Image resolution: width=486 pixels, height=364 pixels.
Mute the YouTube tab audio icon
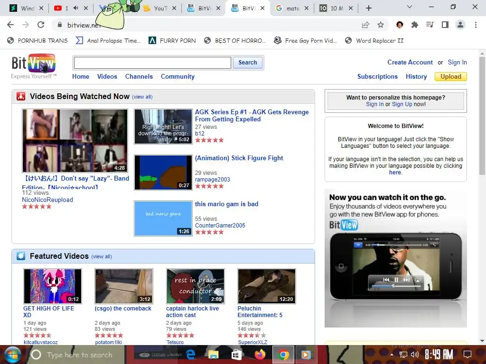(x=75, y=8)
